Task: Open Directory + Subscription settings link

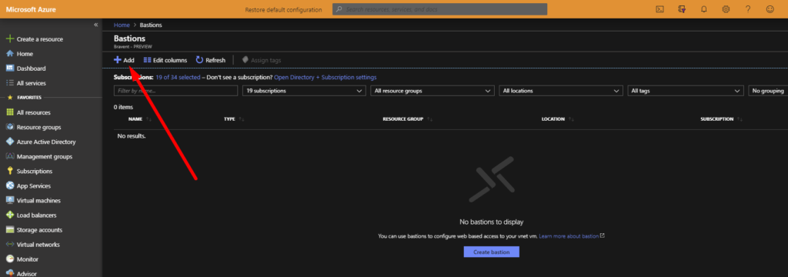Action: point(326,78)
